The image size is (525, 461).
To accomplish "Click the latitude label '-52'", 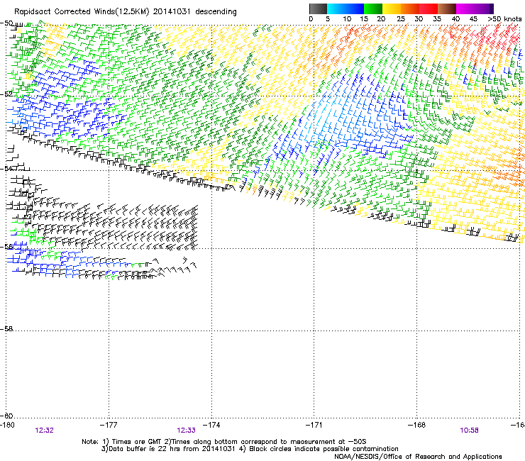I will click(x=6, y=94).
